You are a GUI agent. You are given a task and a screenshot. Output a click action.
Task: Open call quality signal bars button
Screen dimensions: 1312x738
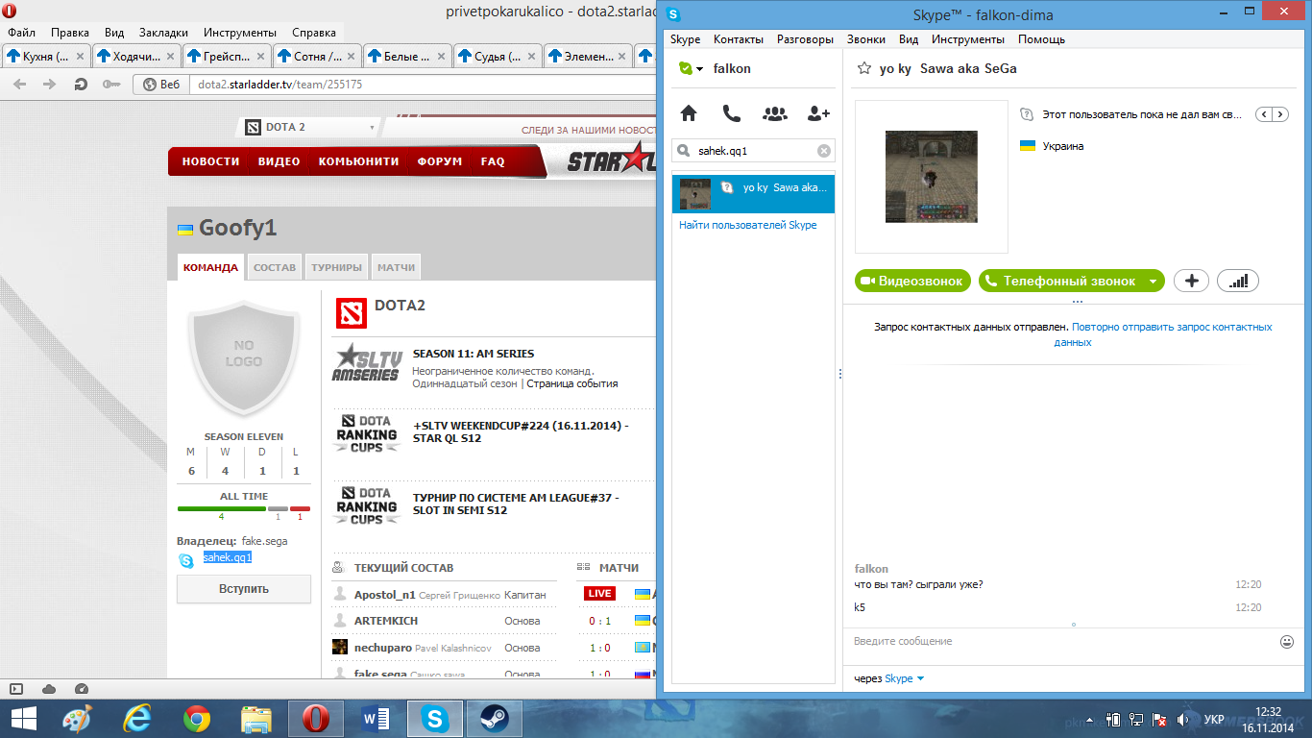pos(1238,281)
